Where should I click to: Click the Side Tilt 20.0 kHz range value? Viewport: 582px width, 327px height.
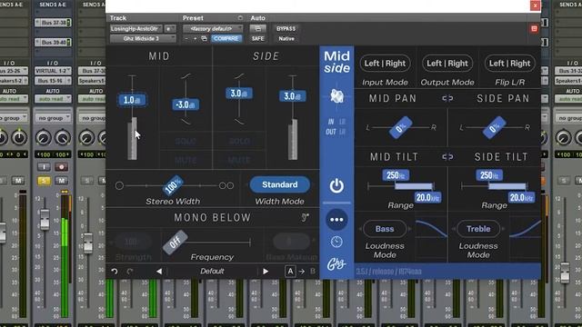pyautogui.click(x=521, y=198)
